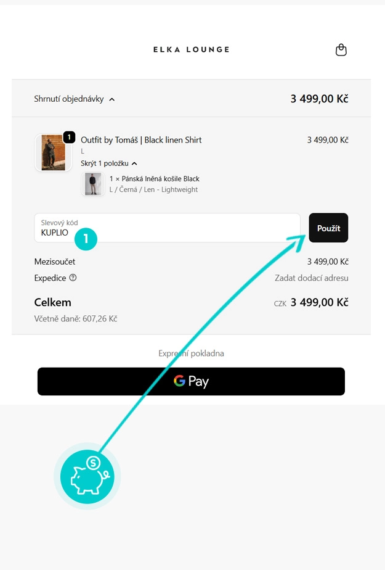Collapse items via Skrýt 1 položku
This screenshot has width=385, height=570.
click(x=108, y=163)
